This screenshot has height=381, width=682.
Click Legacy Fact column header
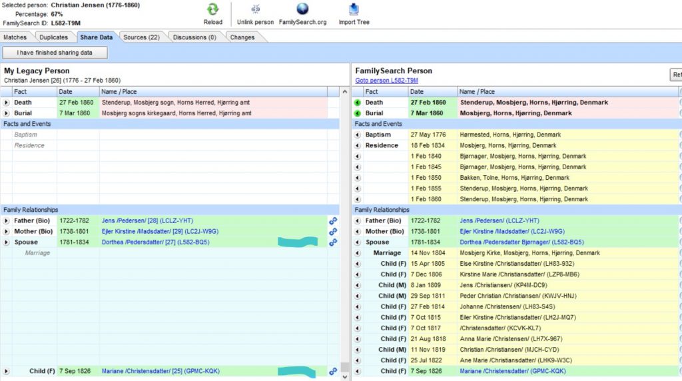point(35,92)
